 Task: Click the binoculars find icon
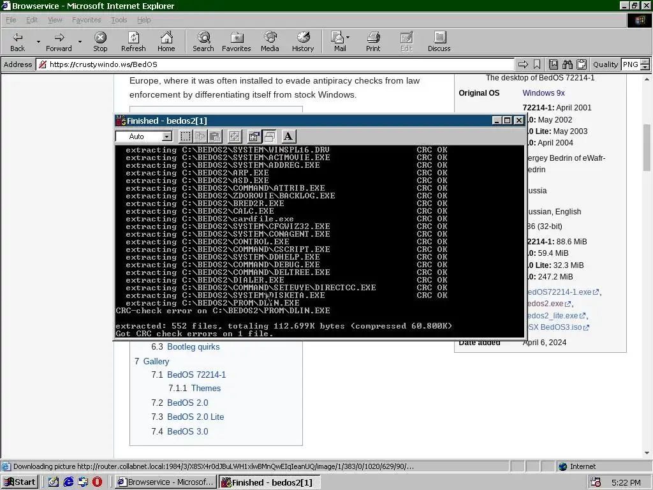pyautogui.click(x=567, y=64)
